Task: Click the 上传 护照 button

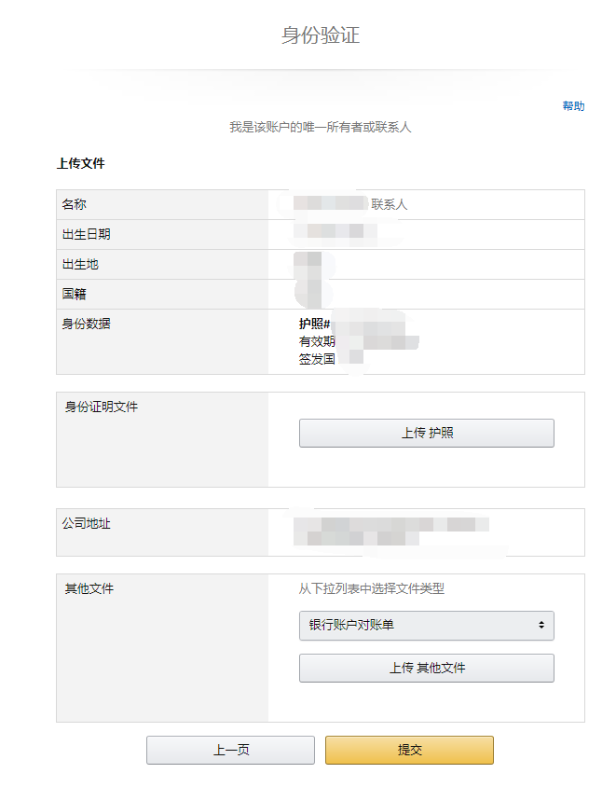Action: click(x=426, y=434)
